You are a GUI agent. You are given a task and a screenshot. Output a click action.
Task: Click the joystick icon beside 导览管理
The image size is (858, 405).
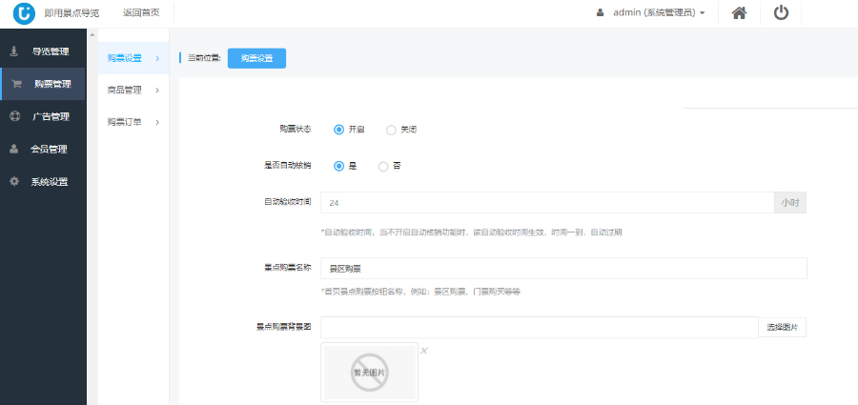point(14,51)
